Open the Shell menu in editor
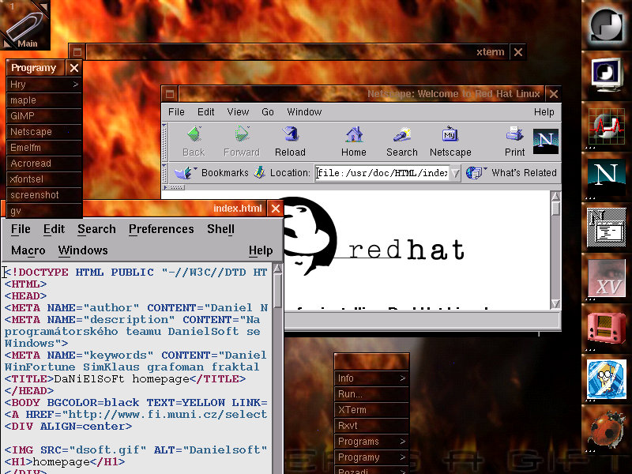 click(220, 229)
